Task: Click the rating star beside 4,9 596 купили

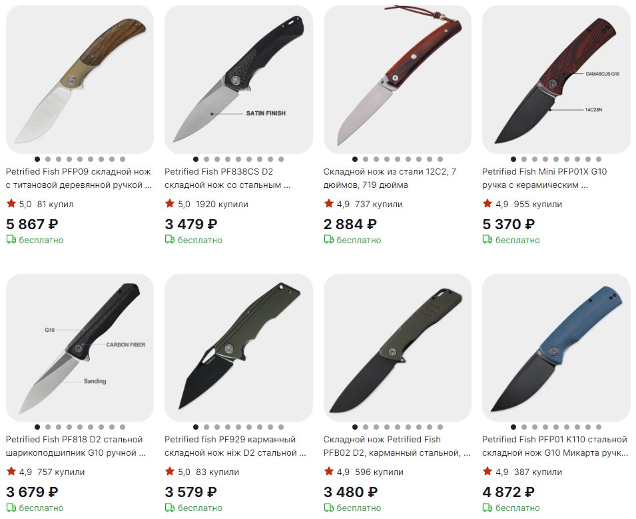Action: tap(328, 471)
